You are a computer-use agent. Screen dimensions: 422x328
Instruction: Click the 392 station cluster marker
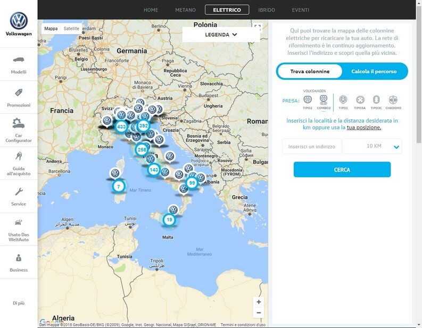144,125
